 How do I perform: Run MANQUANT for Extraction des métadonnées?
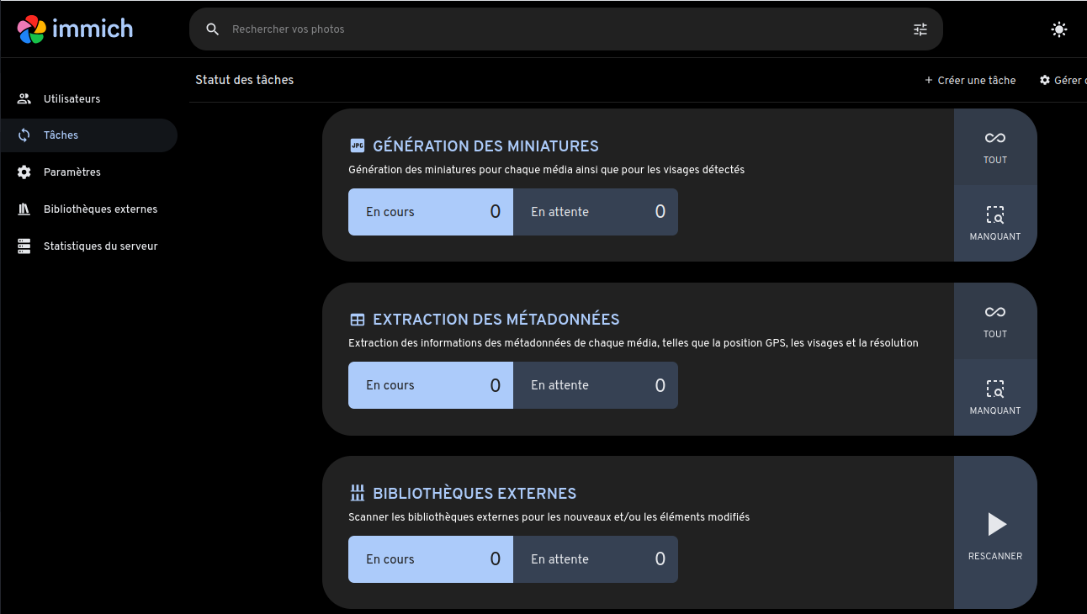[994, 397]
